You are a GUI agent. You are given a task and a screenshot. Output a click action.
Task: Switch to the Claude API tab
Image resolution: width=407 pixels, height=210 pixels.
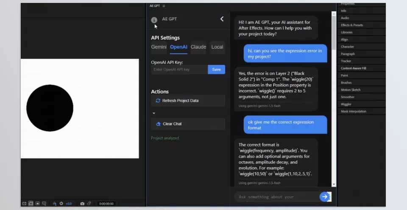(198, 47)
